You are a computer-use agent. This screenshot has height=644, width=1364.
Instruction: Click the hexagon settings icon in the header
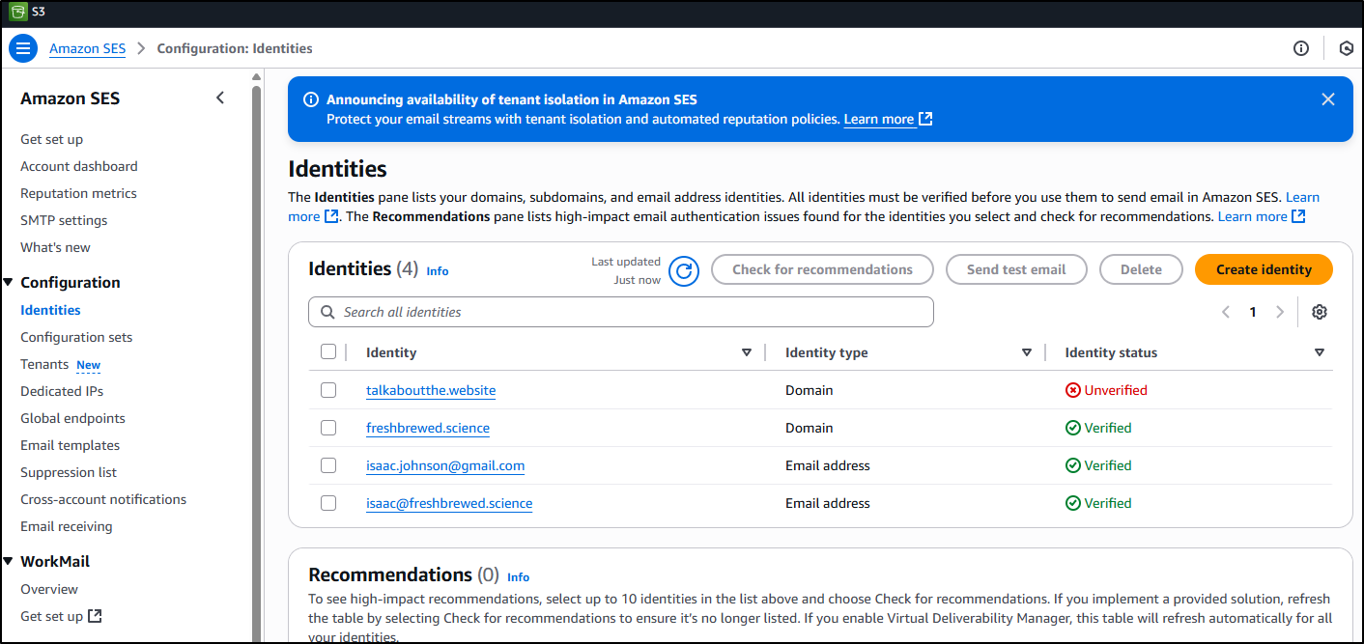click(1346, 48)
